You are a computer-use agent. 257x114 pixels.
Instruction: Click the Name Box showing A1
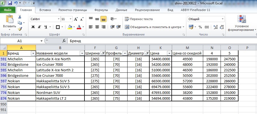[x=20, y=41]
